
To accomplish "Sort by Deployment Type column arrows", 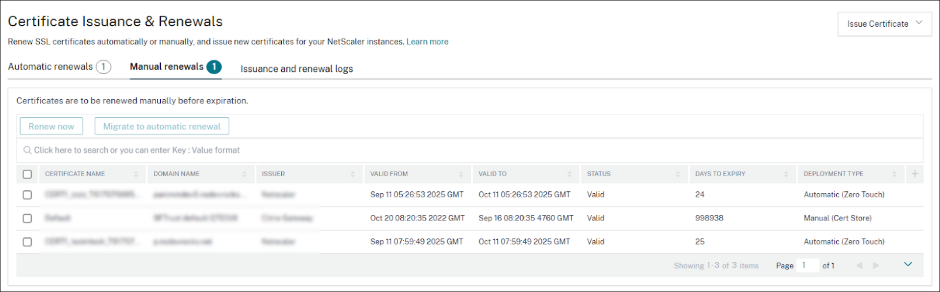I will pos(894,174).
